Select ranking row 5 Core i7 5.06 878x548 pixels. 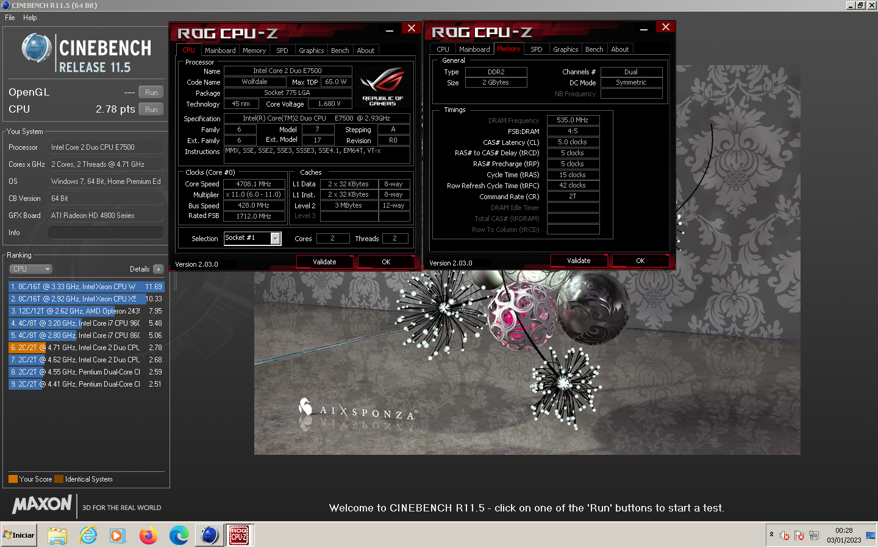tap(86, 335)
